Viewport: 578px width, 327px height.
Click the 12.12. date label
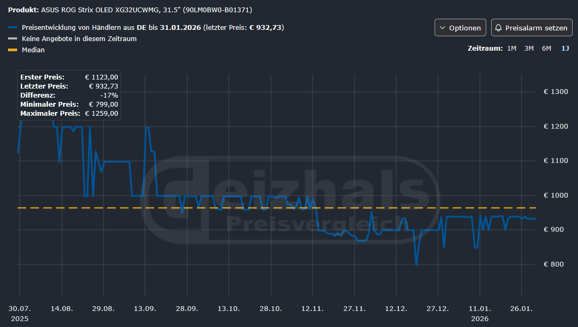(396, 308)
